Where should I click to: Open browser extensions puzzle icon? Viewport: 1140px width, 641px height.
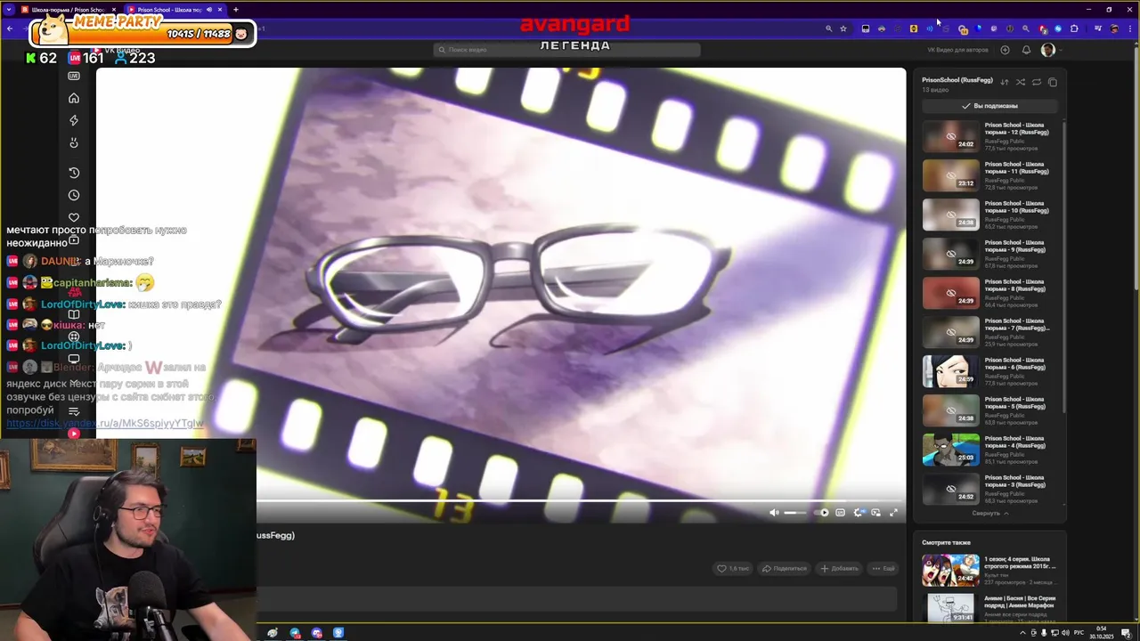(1074, 28)
